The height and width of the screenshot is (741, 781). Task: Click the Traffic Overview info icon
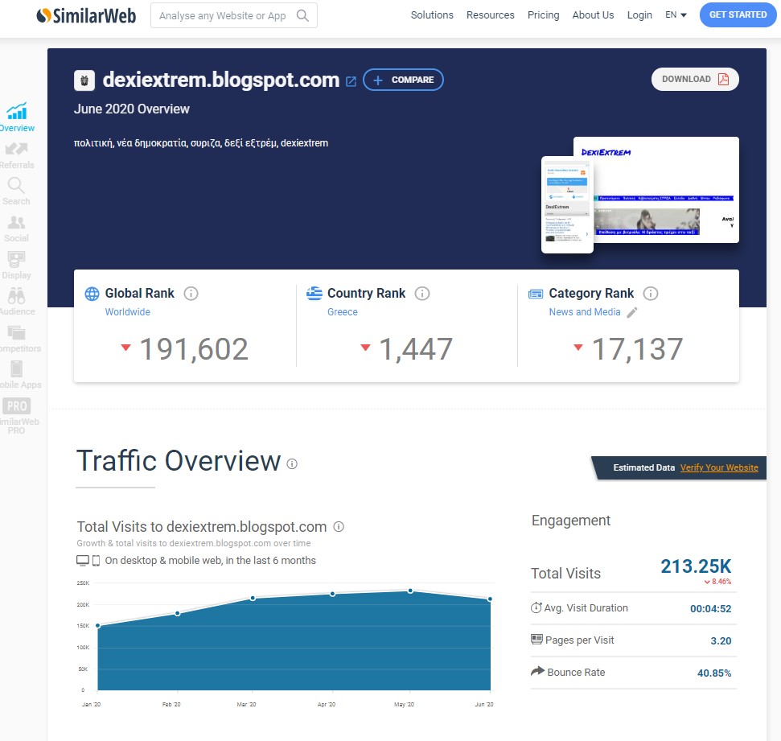(x=293, y=464)
